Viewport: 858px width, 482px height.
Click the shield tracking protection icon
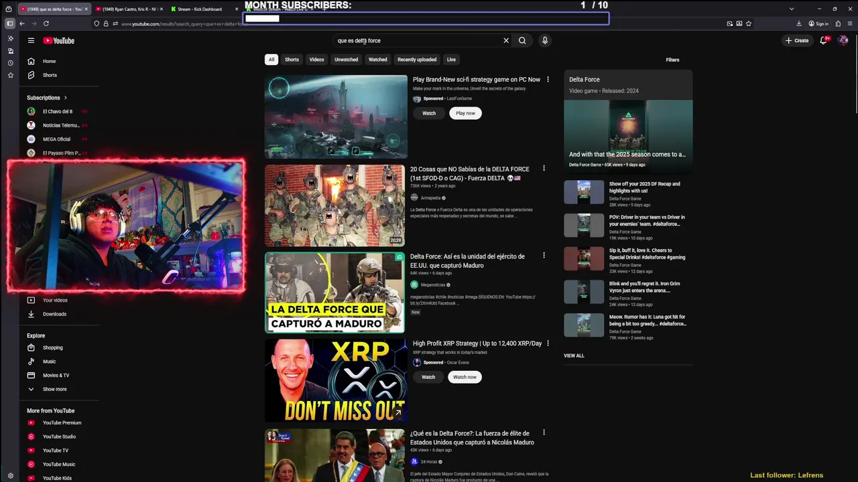[97, 23]
